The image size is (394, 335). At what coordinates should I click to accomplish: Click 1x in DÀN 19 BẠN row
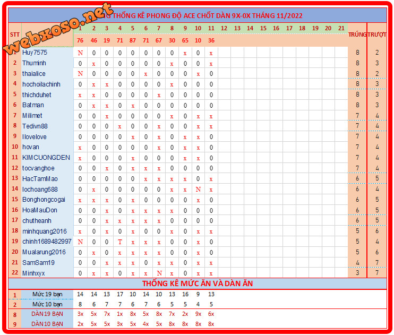pos(120,314)
